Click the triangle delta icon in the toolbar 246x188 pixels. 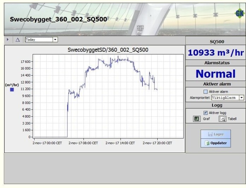[x=18, y=40]
